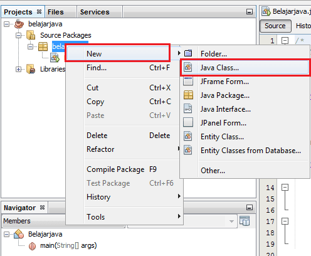Image resolution: width=311 pixels, height=256 pixels.
Task: Close the Projects tab
Action: coord(39,11)
